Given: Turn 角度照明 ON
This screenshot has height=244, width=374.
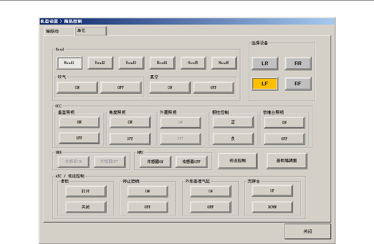Looking at the screenshot, I should [x=130, y=122].
